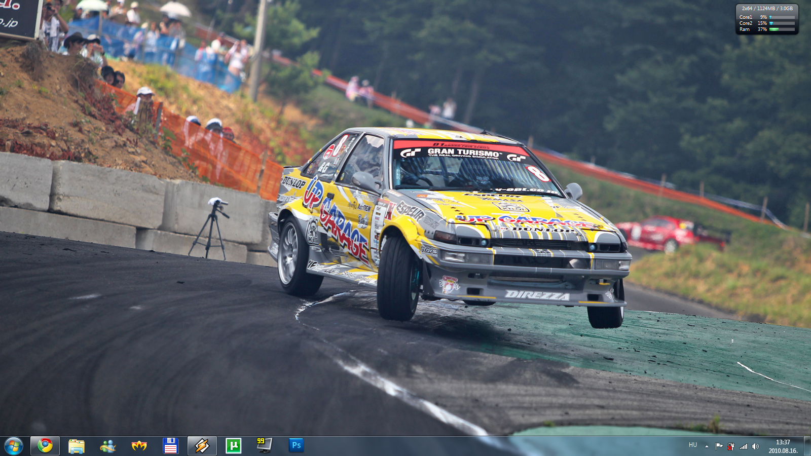Click the "2x64 / 1124MB / 3.0GB" gadget header
The height and width of the screenshot is (456, 811).
(767, 9)
